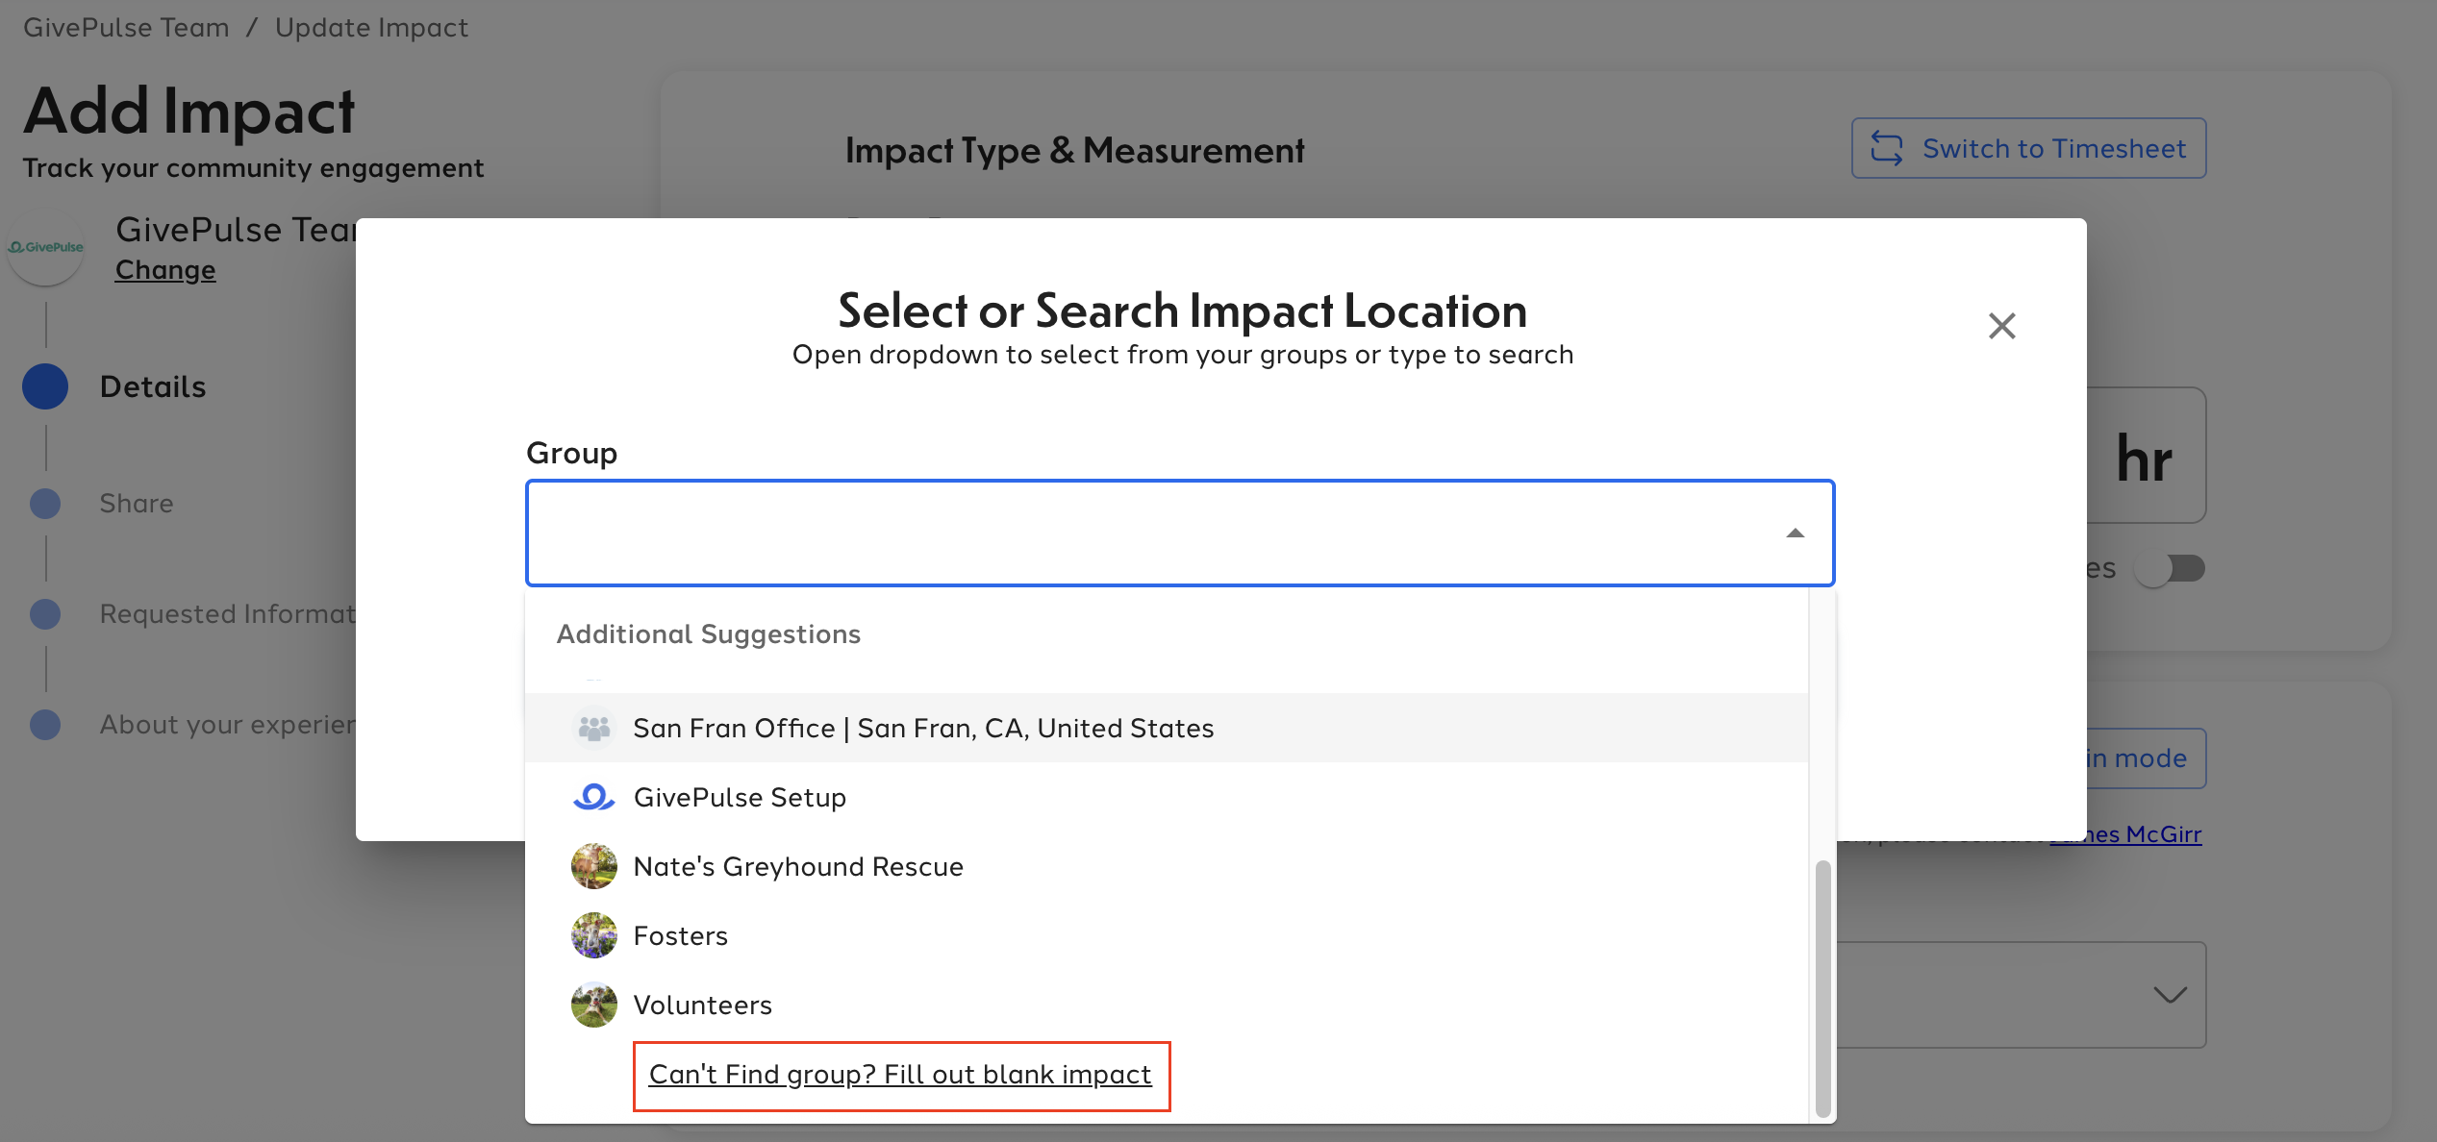2437x1142 pixels.
Task: Go to the Details step
Action: pos(114,386)
